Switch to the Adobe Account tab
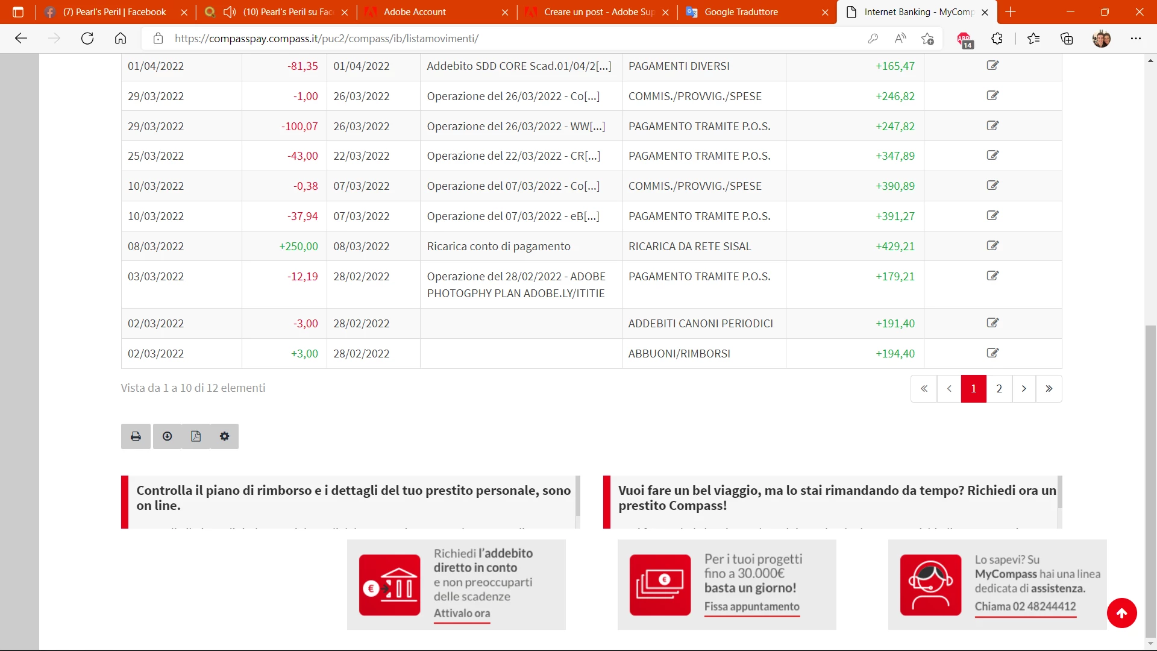The width and height of the screenshot is (1157, 651). tap(415, 12)
